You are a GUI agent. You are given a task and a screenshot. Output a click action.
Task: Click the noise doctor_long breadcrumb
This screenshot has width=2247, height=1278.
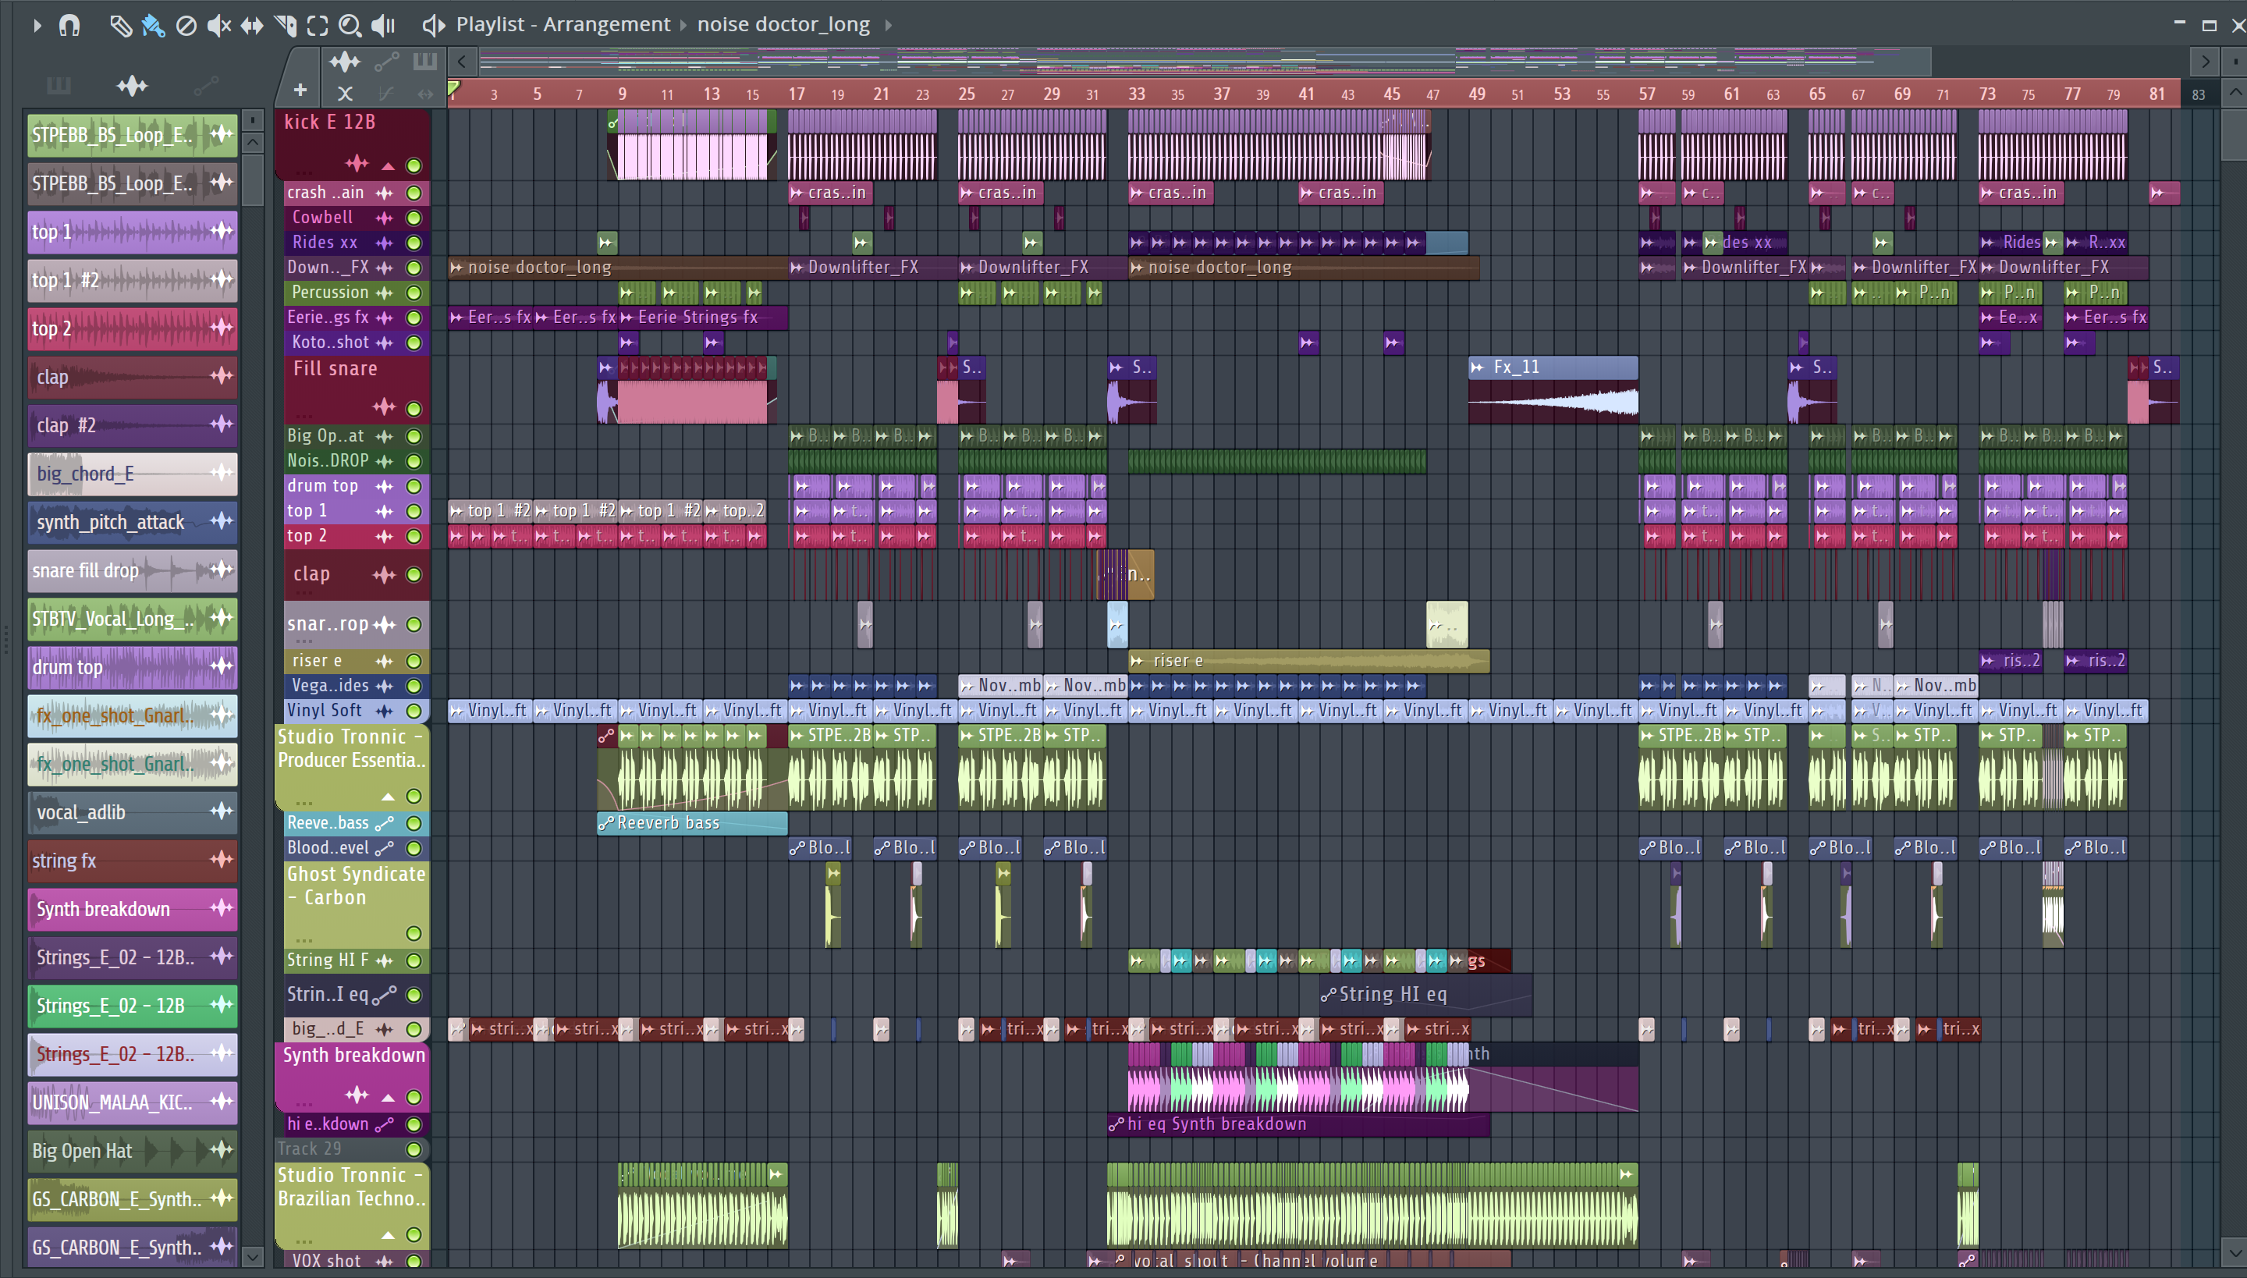point(784,25)
